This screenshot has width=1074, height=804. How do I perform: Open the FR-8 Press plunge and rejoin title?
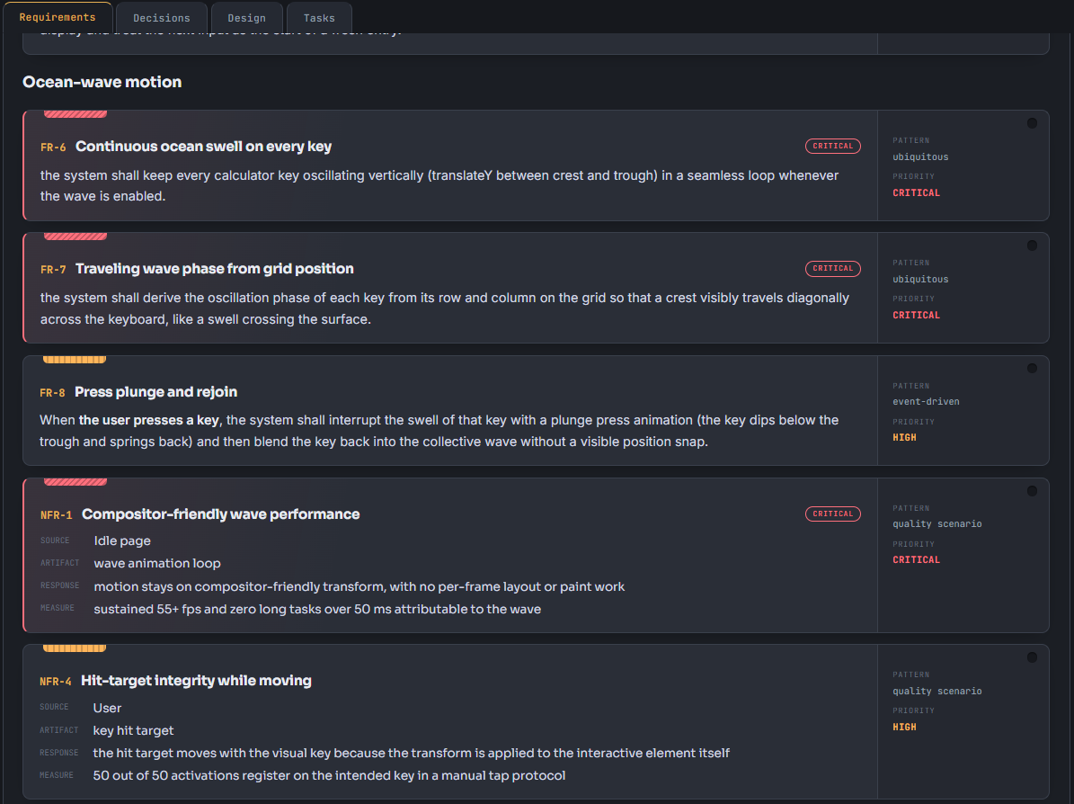click(156, 392)
